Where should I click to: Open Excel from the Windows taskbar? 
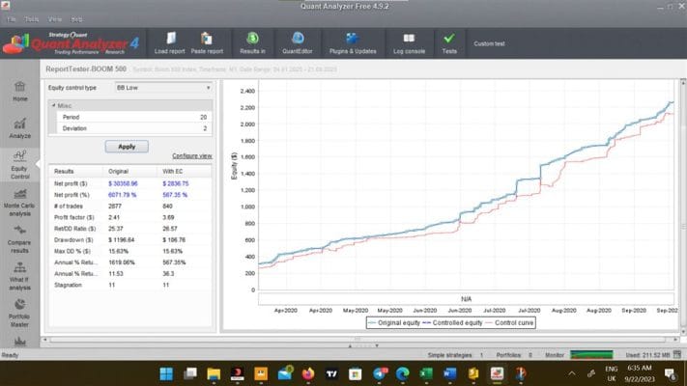pyautogui.click(x=426, y=373)
